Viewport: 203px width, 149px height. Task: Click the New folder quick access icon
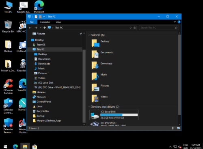(x=40, y=17)
